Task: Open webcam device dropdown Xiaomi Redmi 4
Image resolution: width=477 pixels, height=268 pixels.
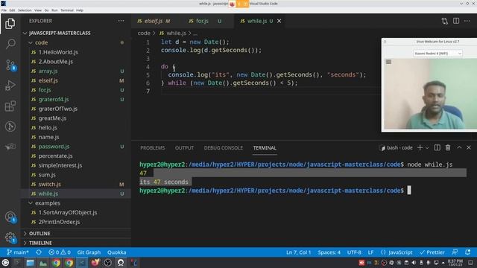Action: [x=437, y=54]
